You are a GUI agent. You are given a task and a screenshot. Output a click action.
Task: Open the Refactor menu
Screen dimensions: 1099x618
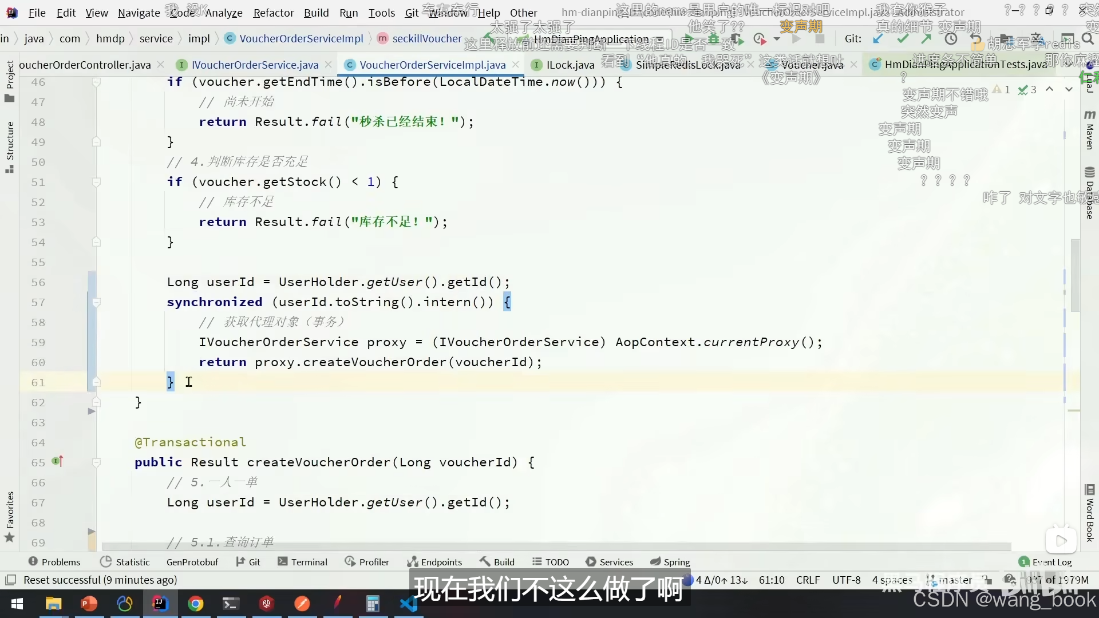click(x=273, y=13)
